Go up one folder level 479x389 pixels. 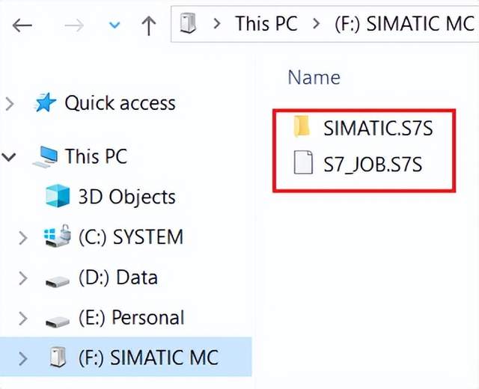coord(148,25)
